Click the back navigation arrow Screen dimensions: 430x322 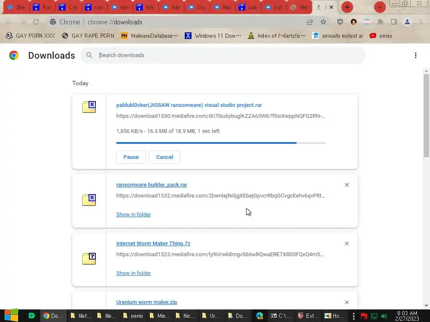pyautogui.click(x=9, y=22)
